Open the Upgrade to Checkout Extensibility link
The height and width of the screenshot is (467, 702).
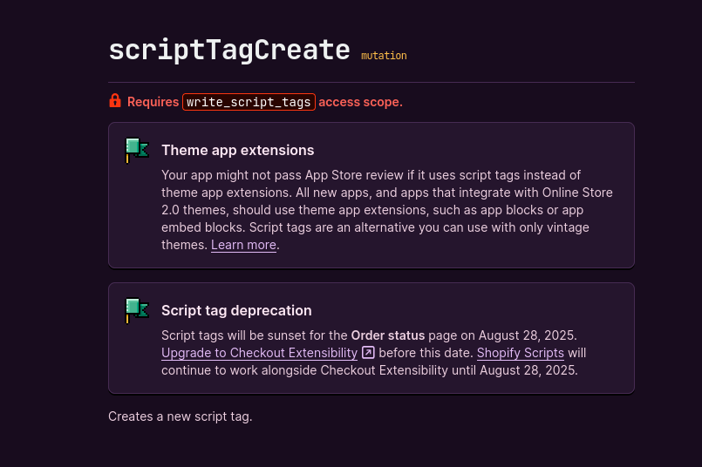pyautogui.click(x=259, y=353)
